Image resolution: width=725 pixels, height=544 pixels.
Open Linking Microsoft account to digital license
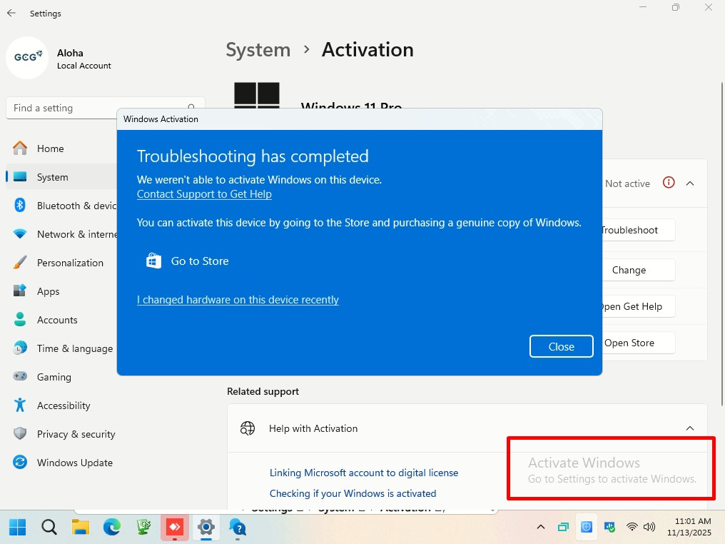[364, 473]
